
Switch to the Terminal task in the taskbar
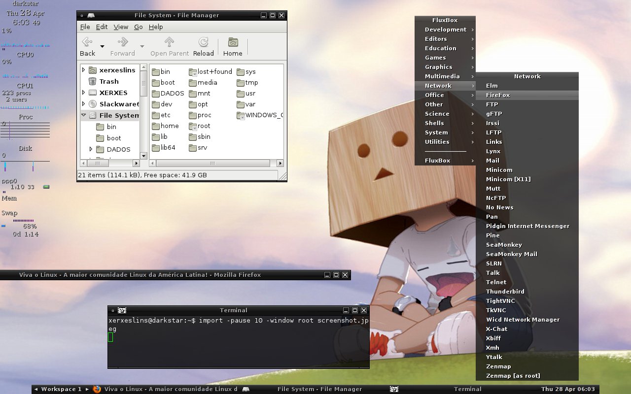pyautogui.click(x=467, y=389)
